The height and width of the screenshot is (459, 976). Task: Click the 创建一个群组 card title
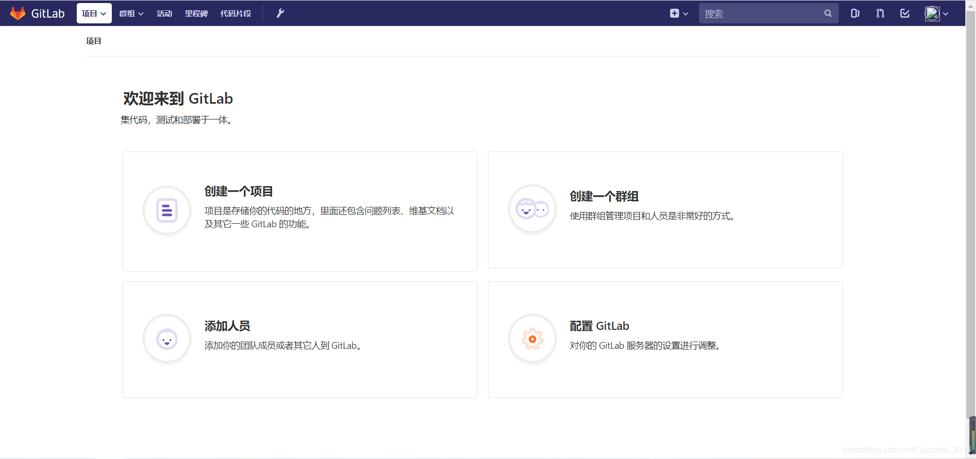604,196
